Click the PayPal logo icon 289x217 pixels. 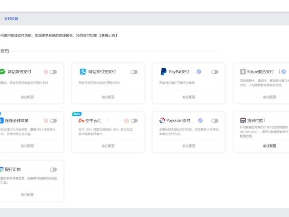pos(163,72)
